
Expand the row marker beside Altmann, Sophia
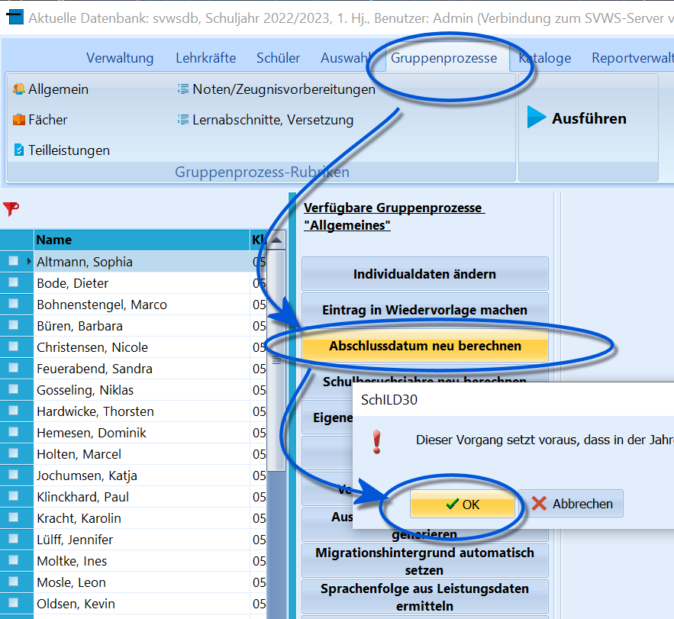coord(29,261)
